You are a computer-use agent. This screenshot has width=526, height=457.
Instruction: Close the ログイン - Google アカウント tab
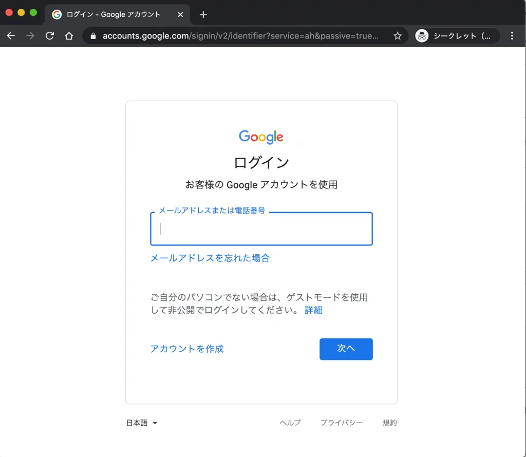[180, 14]
